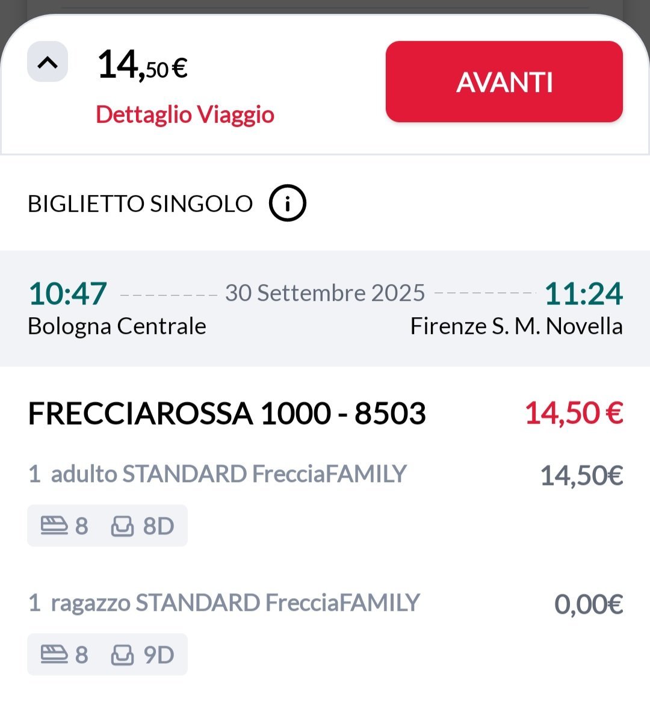Tap the 11:24 arrival time
The width and height of the screenshot is (650, 709).
583,293
